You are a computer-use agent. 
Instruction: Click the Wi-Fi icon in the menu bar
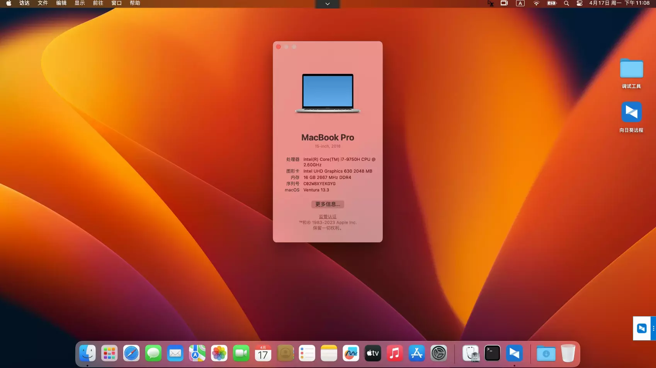pyautogui.click(x=537, y=3)
